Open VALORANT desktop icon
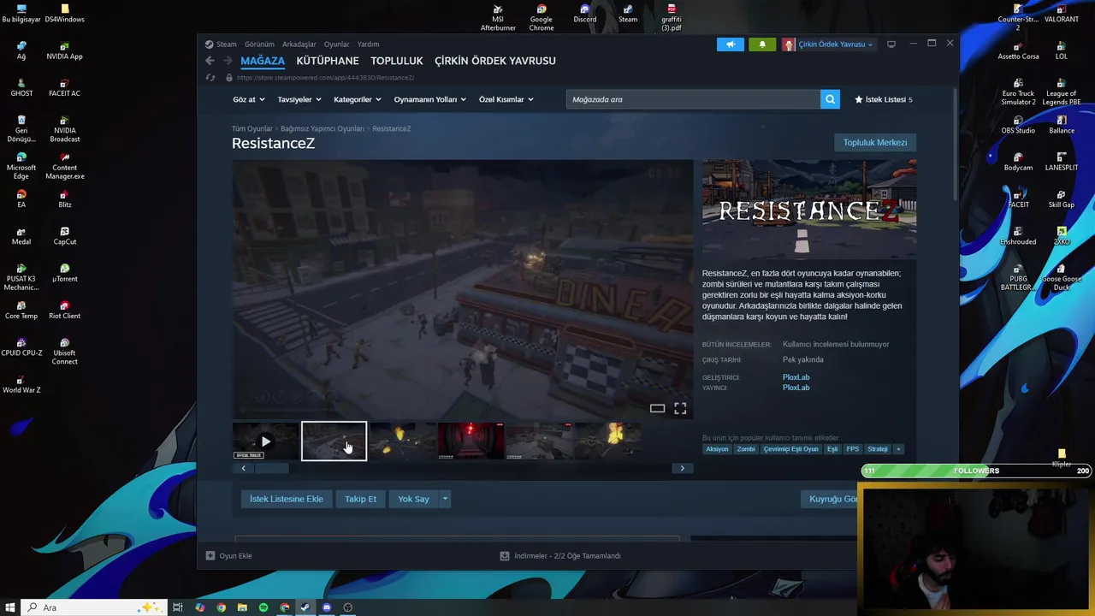Viewport: 1095px width, 616px height. pyautogui.click(x=1062, y=15)
